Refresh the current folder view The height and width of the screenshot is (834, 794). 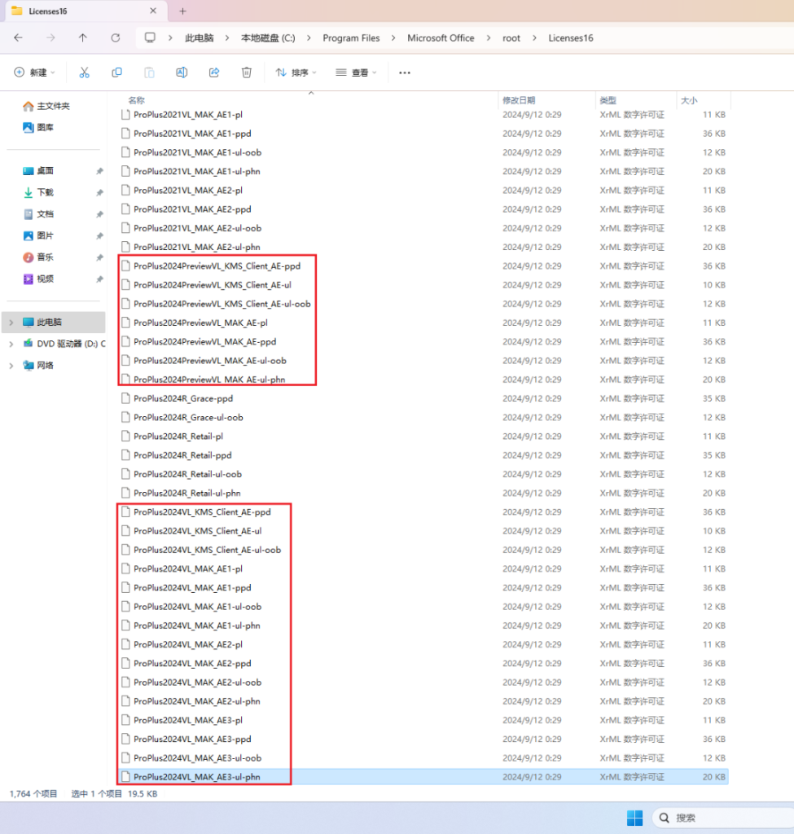coord(115,38)
